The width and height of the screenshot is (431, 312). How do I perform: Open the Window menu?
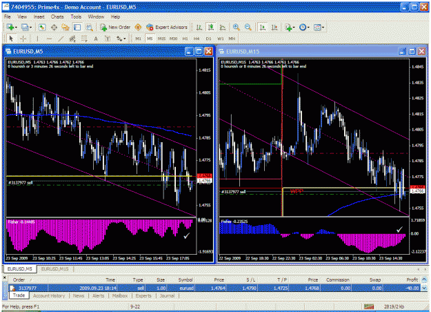click(96, 17)
